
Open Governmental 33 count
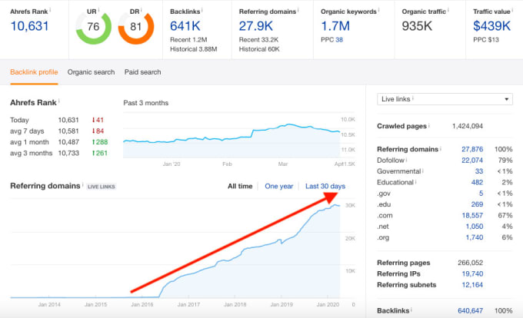479,171
